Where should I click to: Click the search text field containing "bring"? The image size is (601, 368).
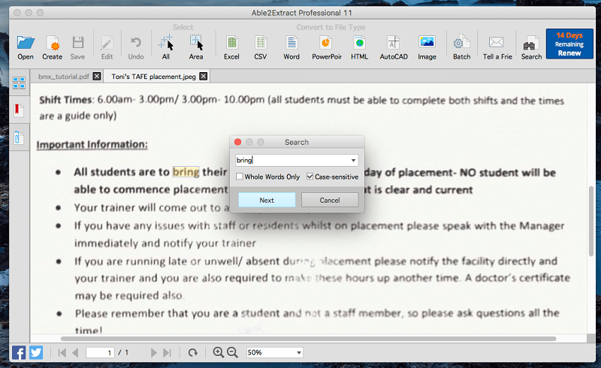click(x=292, y=160)
